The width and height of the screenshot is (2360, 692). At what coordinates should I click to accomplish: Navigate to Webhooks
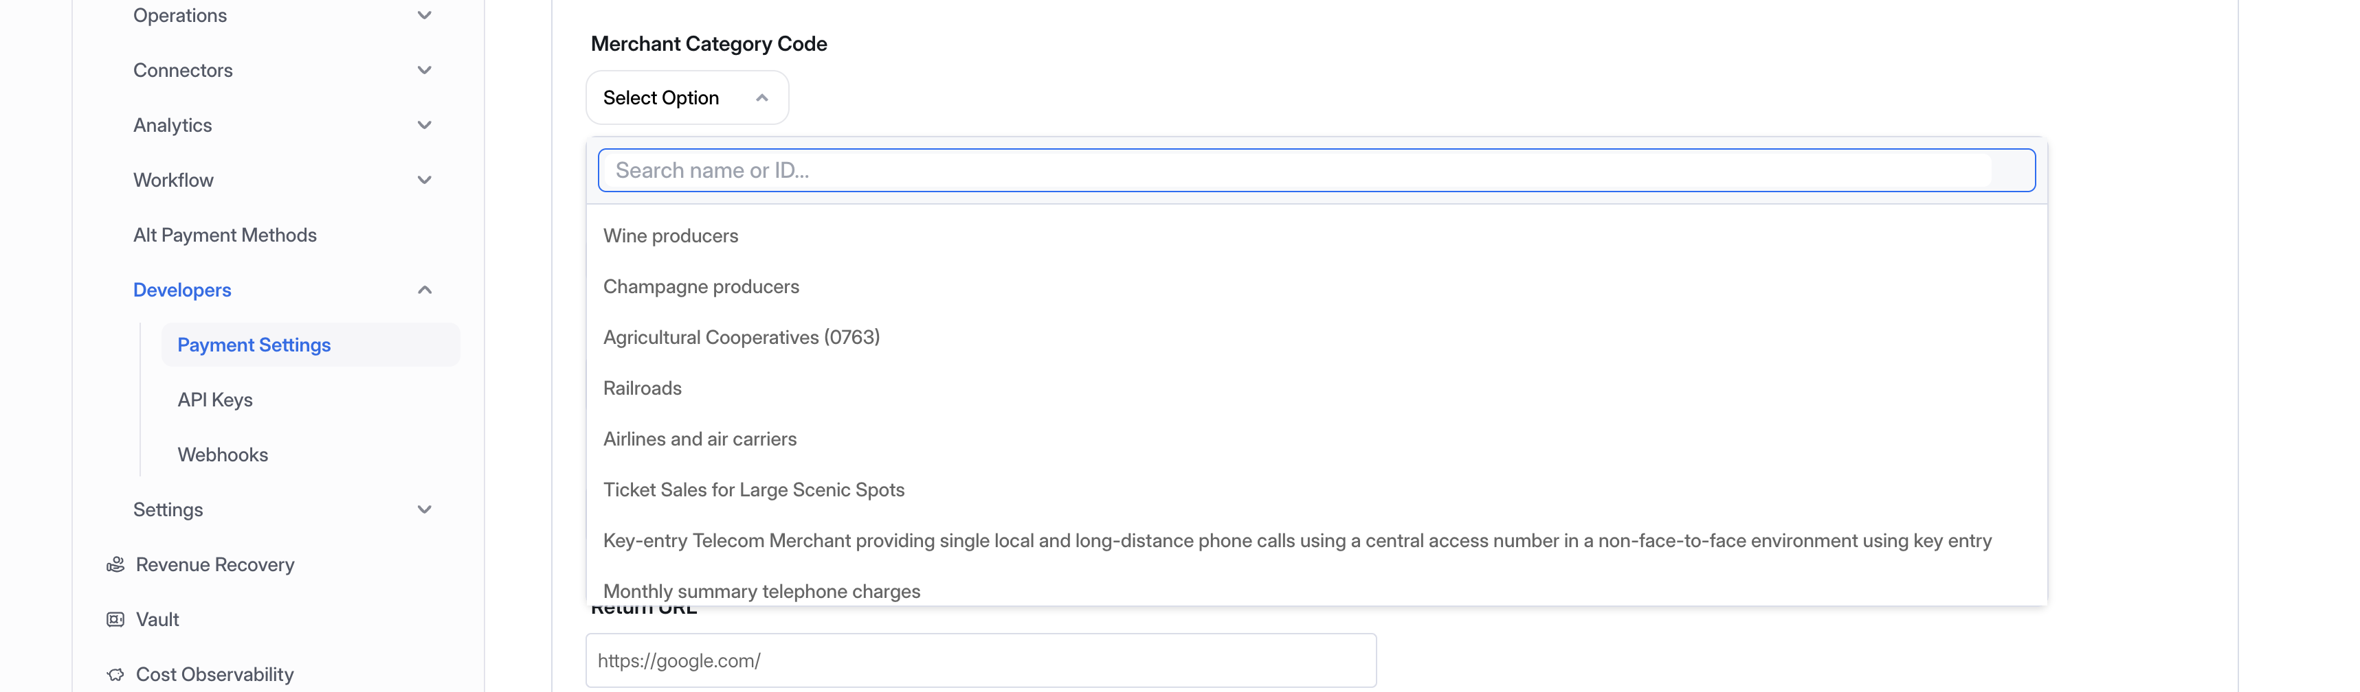(x=223, y=455)
